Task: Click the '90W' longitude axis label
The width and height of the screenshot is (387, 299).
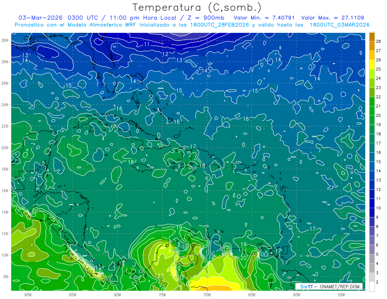Action: pos(28,295)
